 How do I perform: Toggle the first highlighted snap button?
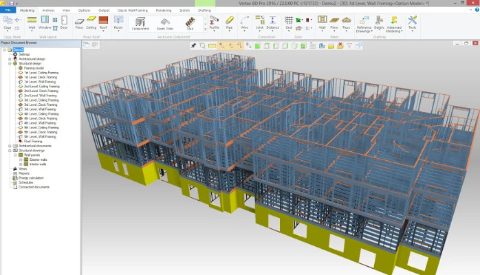coord(221,46)
